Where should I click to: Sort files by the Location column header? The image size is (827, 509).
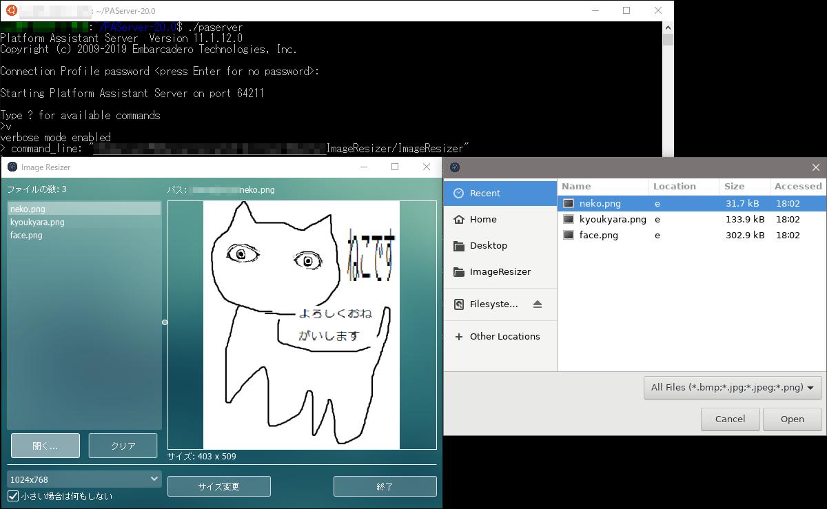[x=684, y=187]
